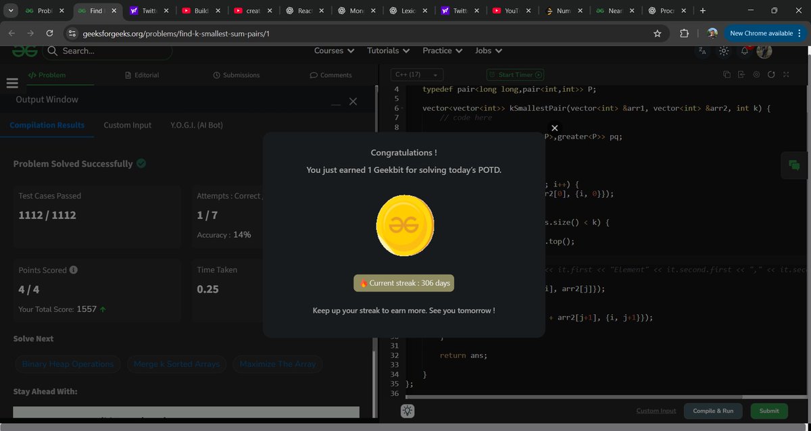This screenshot has width=811, height=431.
Task: Open the editor settings gear icon
Action: (756, 74)
